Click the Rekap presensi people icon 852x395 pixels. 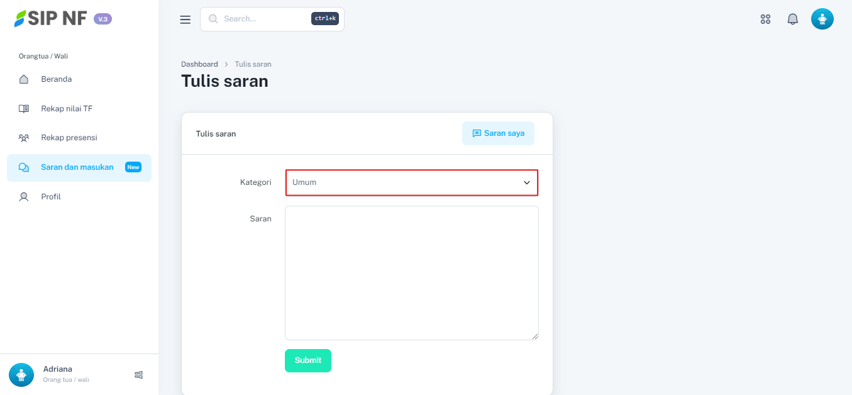click(24, 138)
